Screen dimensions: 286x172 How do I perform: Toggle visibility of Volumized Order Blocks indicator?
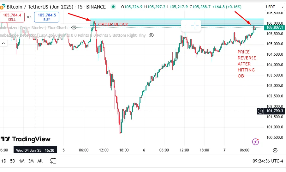point(74,28)
